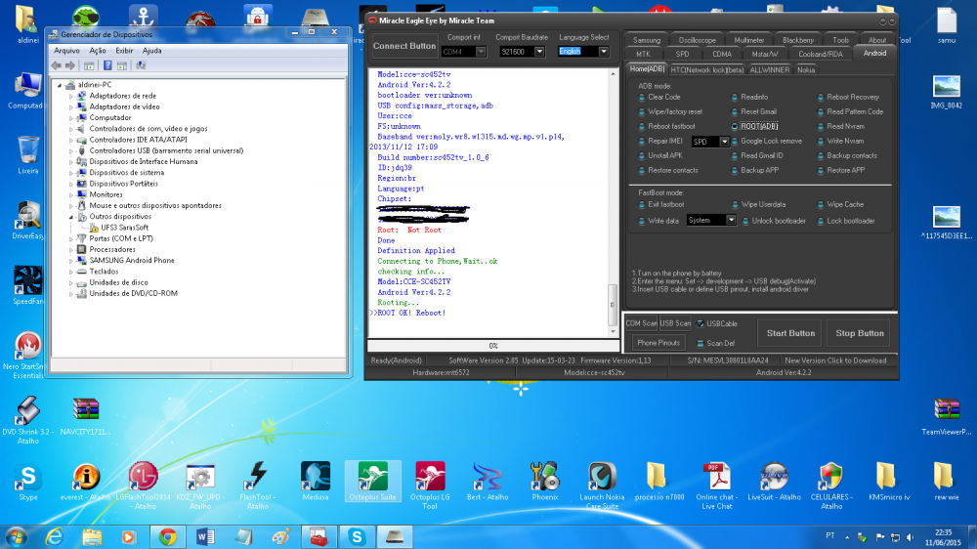Select the Wipe/factory reset radio option
This screenshot has width=977, height=549.
pyautogui.click(x=642, y=112)
